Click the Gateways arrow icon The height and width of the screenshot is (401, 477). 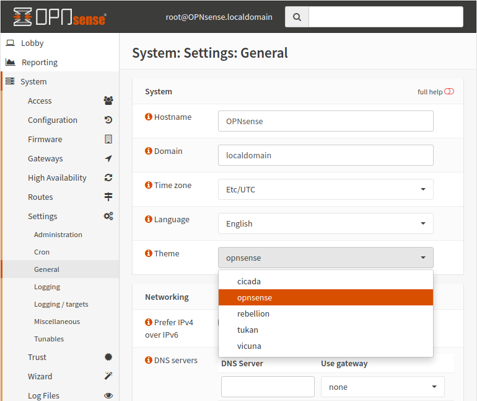coord(108,158)
